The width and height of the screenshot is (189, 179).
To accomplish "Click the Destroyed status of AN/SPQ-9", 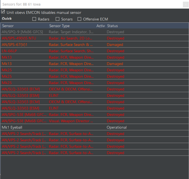I will pos(115,32).
